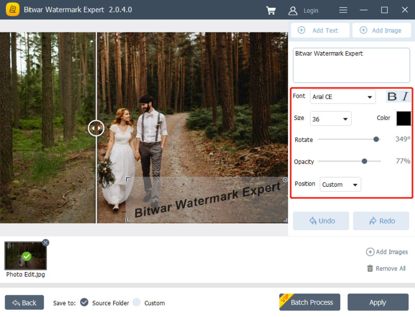
Task: Click the Bitwar app logo
Action: tap(12, 9)
